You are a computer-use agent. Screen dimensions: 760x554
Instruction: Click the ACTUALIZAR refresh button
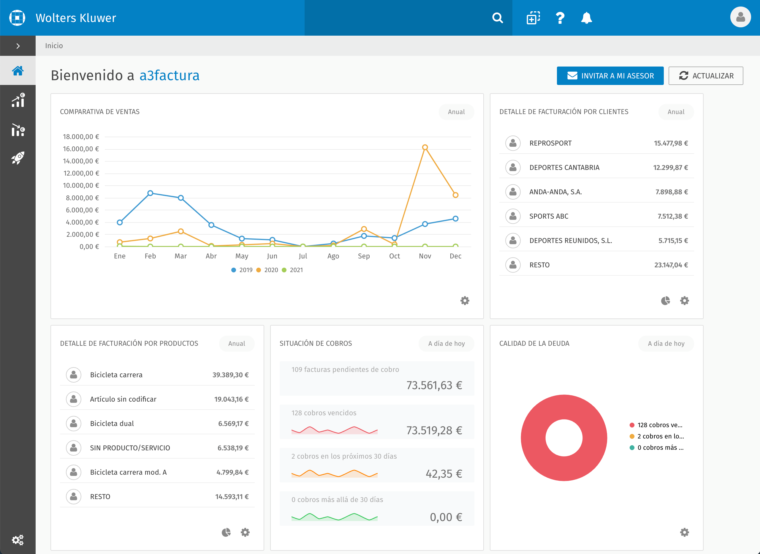[x=706, y=76]
